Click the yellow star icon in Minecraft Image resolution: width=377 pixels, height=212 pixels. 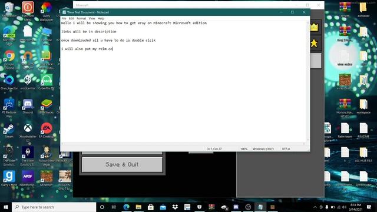tap(314, 43)
